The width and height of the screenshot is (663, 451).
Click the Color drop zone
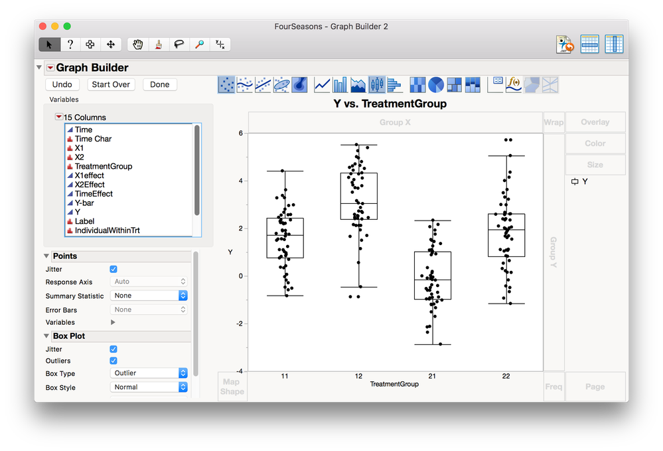click(595, 143)
